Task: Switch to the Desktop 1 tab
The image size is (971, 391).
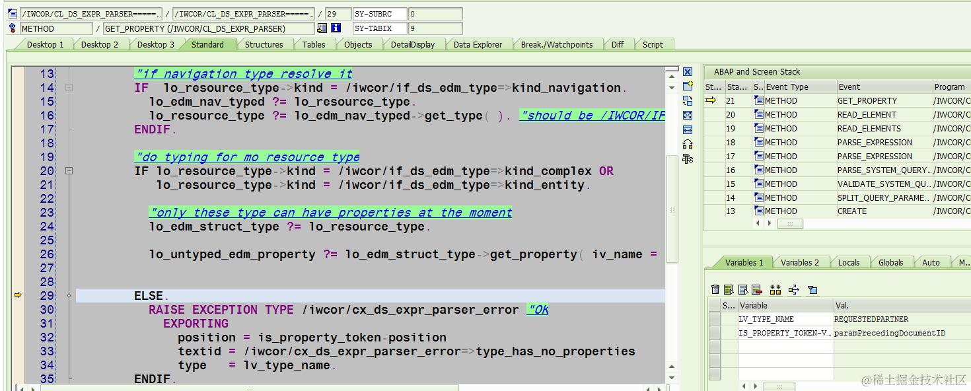Action: pos(45,44)
